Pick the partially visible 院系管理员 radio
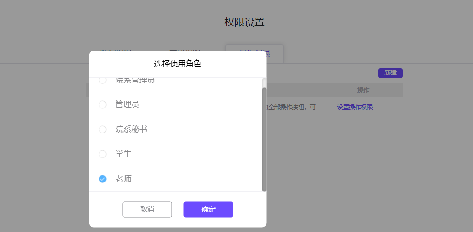Screen dimensions: 473x232 click(x=102, y=81)
